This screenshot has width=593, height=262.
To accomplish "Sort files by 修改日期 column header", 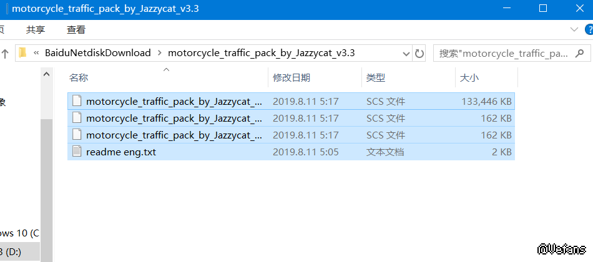I will (292, 78).
